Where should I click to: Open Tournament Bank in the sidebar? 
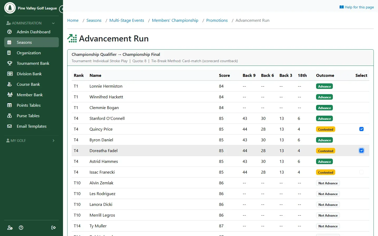click(x=31, y=63)
